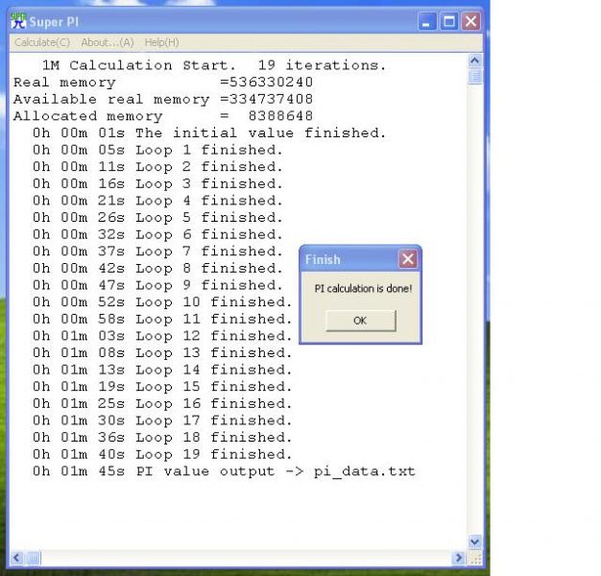Click the 'Loop 5 finished.' line
Image resolution: width=601 pixels, height=576 pixels.
click(x=157, y=217)
